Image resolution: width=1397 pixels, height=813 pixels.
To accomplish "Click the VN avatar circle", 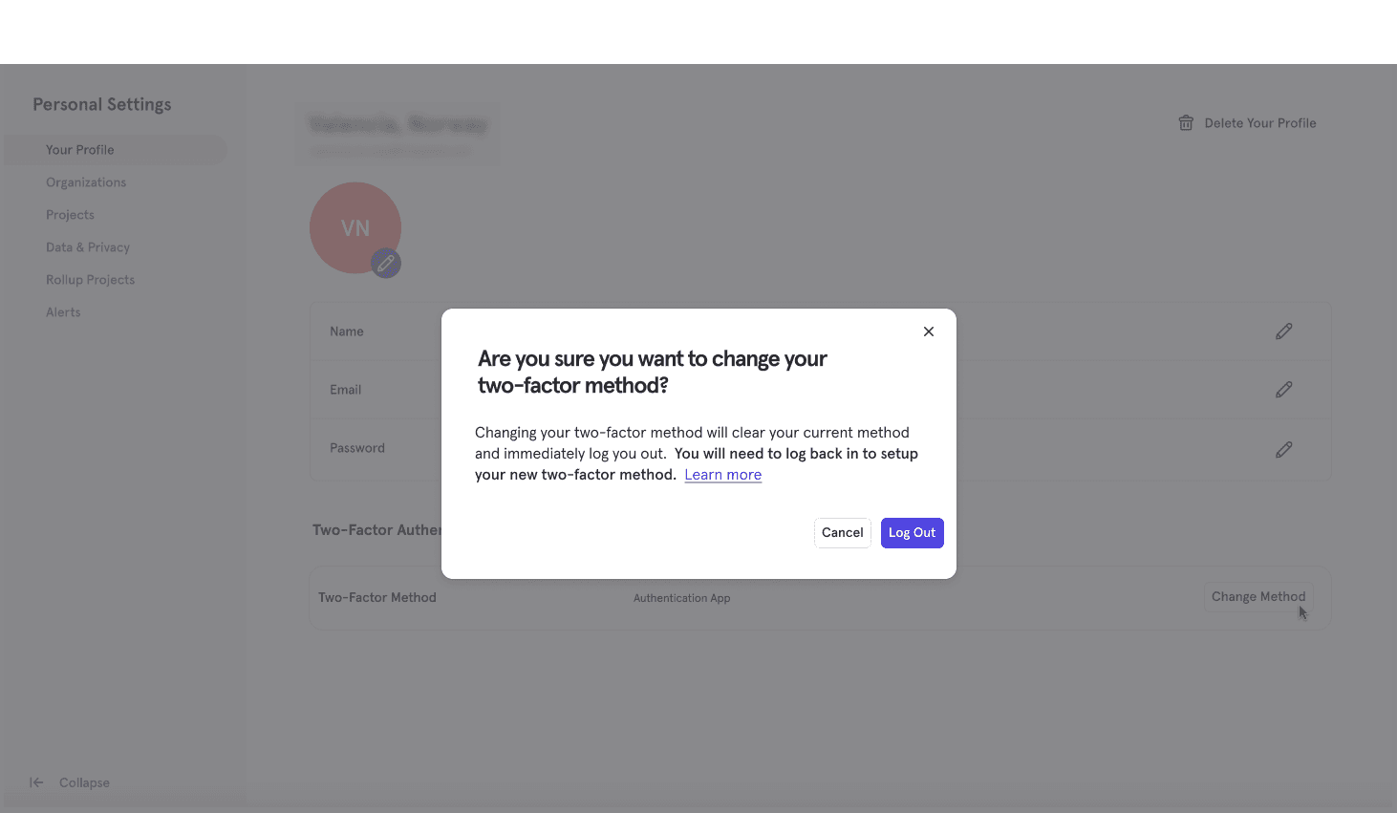I will [355, 227].
